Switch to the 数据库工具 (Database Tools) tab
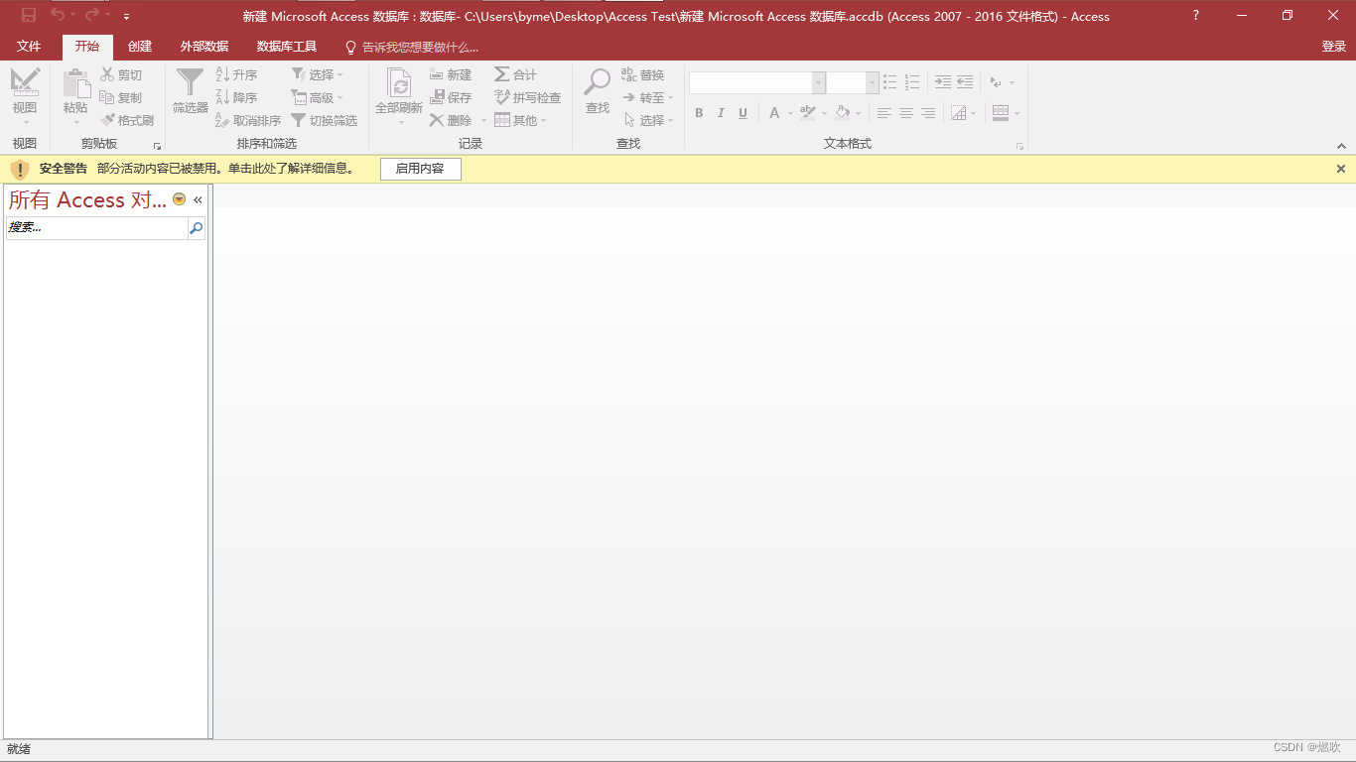1356x762 pixels. click(x=287, y=47)
